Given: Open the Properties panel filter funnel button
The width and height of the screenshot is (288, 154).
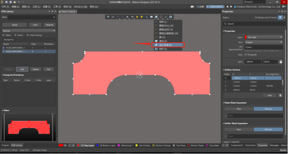Looking at the screenshot, I should [x=280, y=18].
